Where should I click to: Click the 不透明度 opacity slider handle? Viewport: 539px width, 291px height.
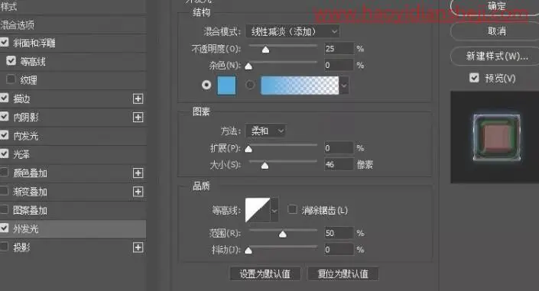click(x=265, y=50)
